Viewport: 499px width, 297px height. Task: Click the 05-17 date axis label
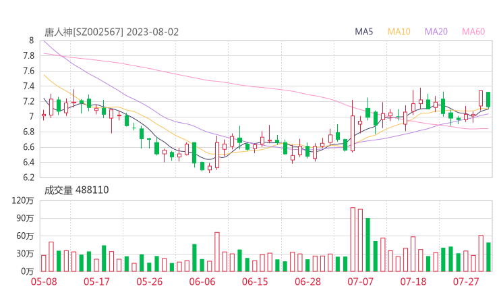click(x=96, y=281)
